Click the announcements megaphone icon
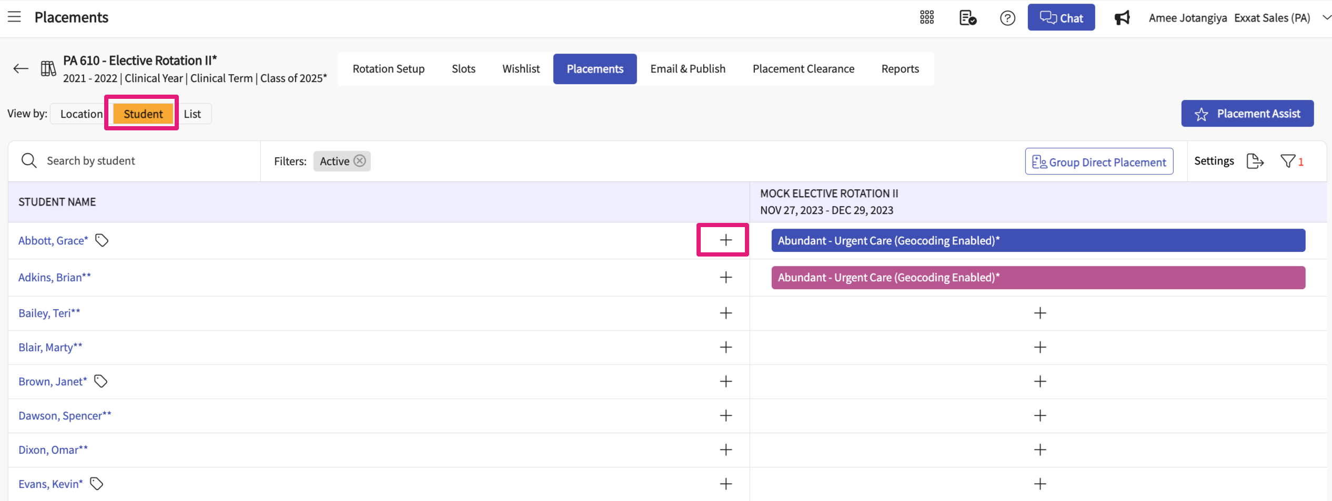 click(x=1122, y=18)
